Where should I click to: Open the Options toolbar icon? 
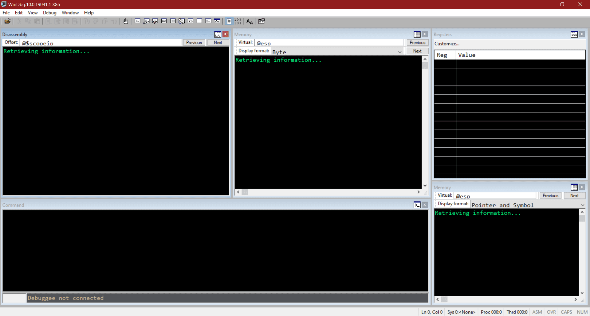pos(262,21)
